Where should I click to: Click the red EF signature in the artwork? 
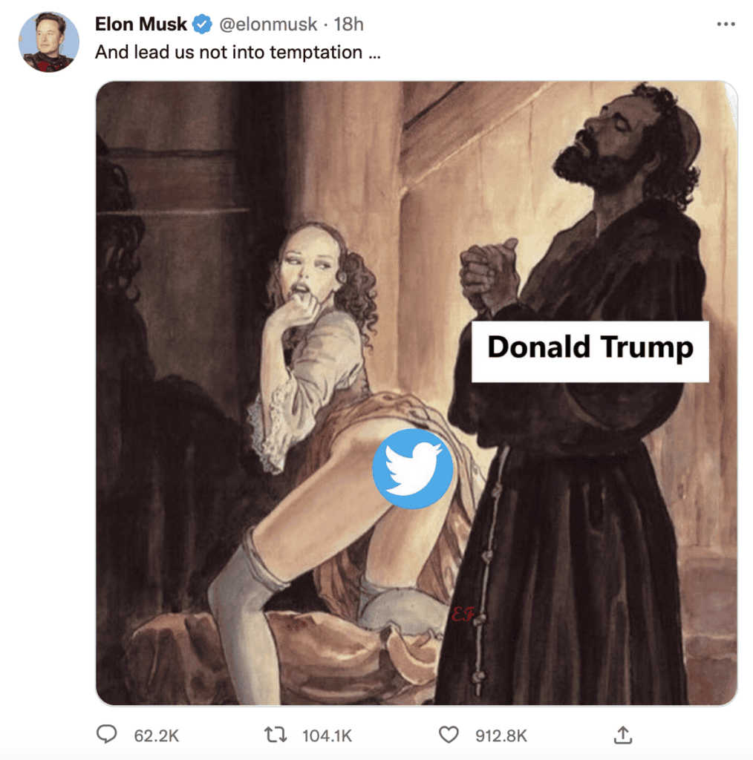[462, 615]
